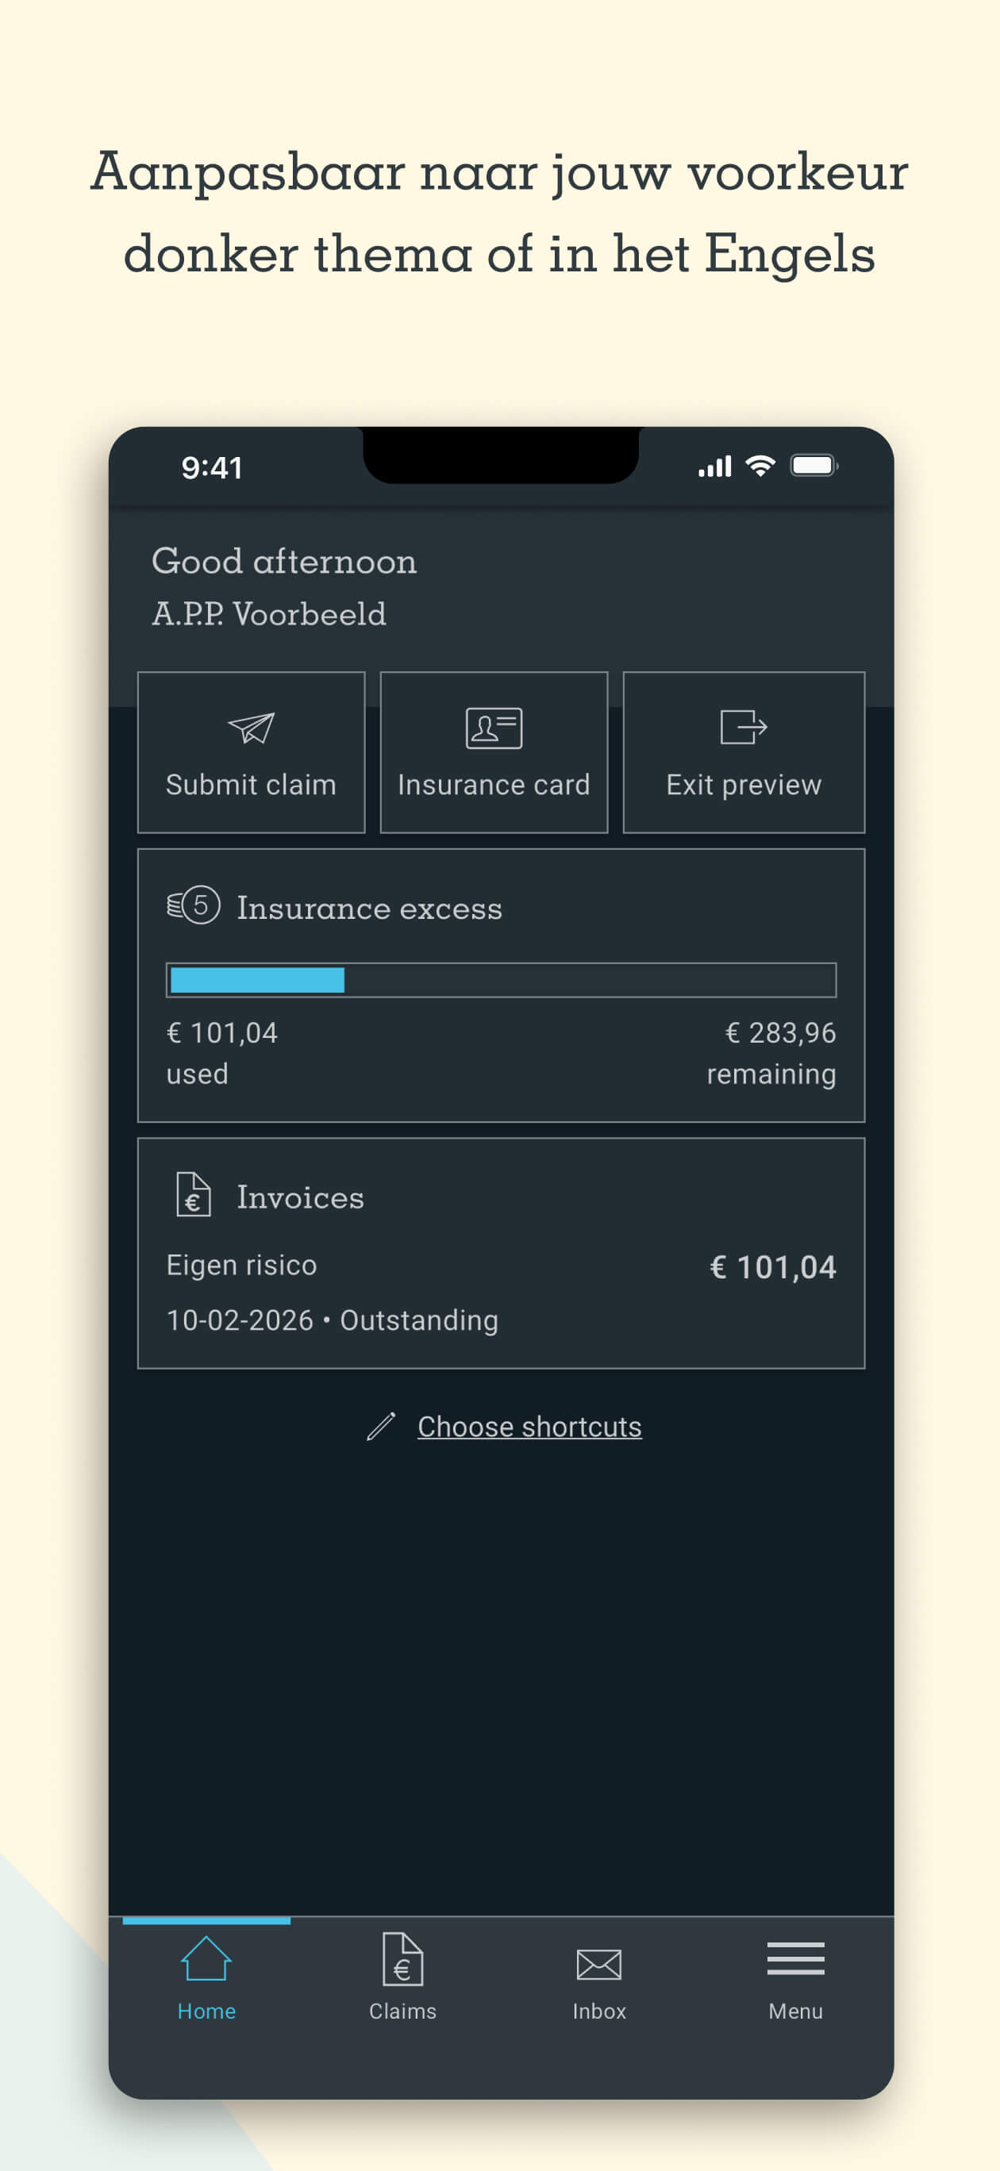Tap the Claims euro document icon
This screenshot has height=2171, width=1000.
pos(403,1958)
